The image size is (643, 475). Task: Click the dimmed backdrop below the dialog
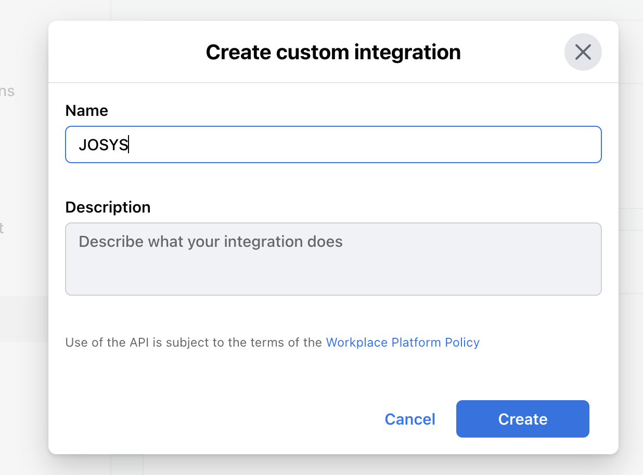(333, 465)
